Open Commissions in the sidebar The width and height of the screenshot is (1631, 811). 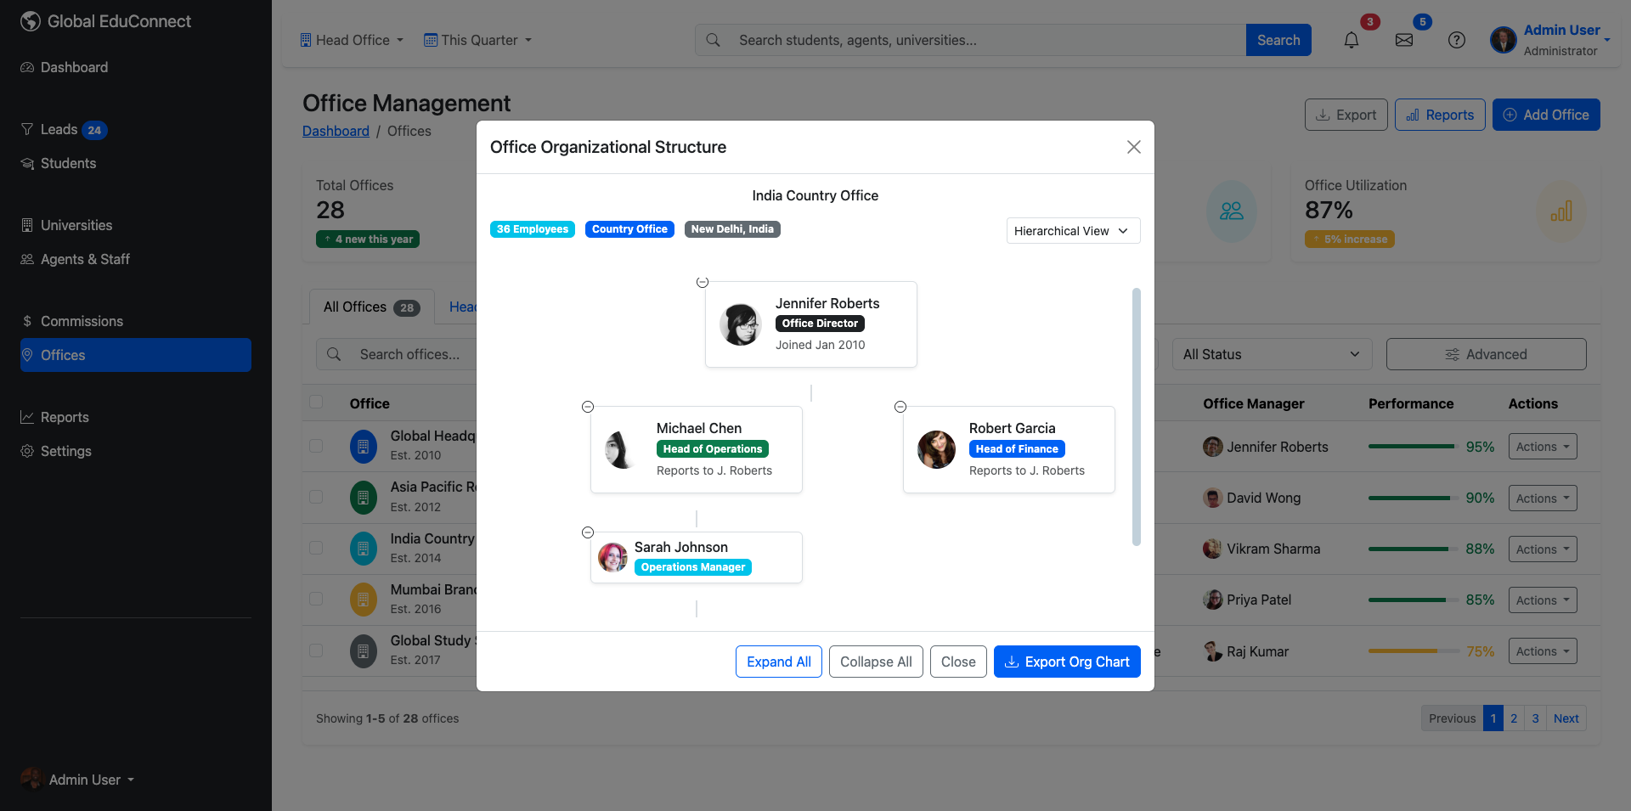point(82,321)
